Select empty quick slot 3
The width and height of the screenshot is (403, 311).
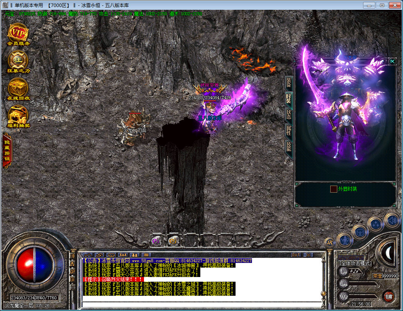point(191,241)
